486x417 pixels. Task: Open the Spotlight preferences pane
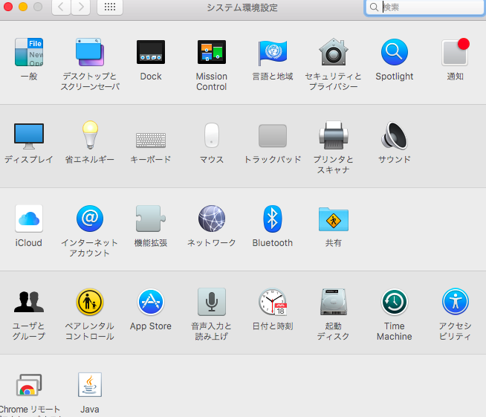tap(395, 52)
